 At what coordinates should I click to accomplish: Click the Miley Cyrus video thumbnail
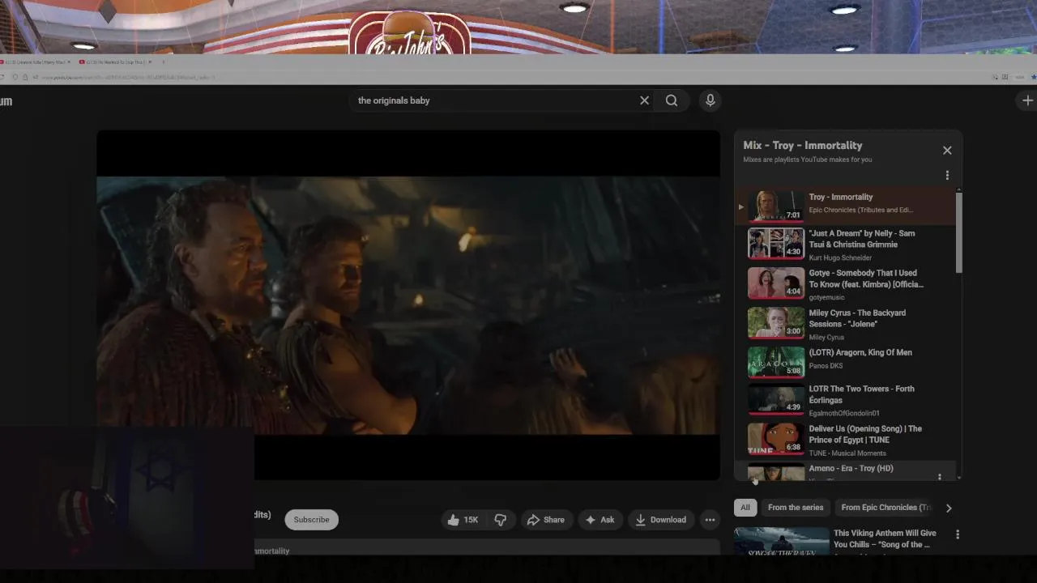(x=776, y=322)
